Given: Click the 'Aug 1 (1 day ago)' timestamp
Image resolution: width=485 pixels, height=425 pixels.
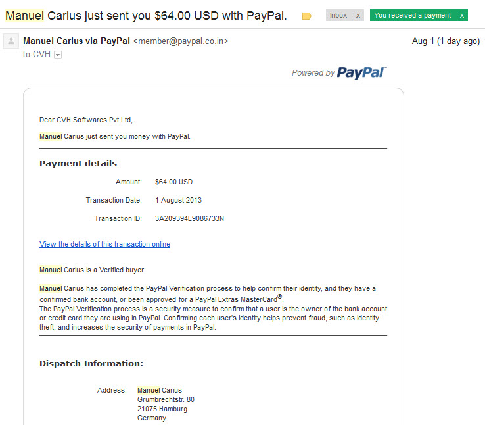Looking at the screenshot, I should click(446, 41).
